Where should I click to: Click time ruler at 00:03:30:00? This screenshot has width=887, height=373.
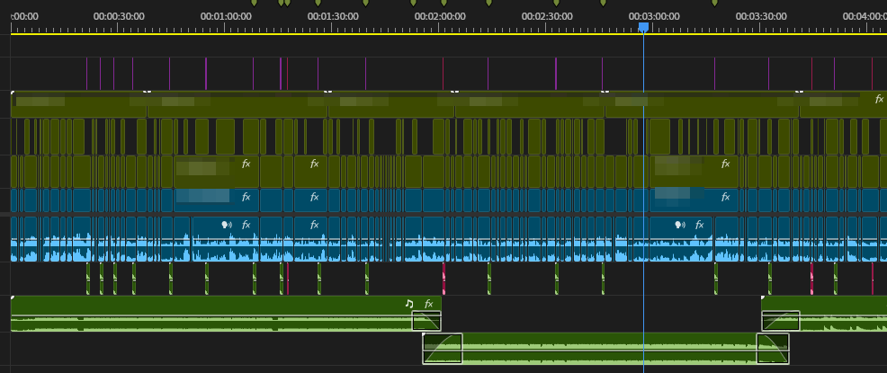coord(761,17)
